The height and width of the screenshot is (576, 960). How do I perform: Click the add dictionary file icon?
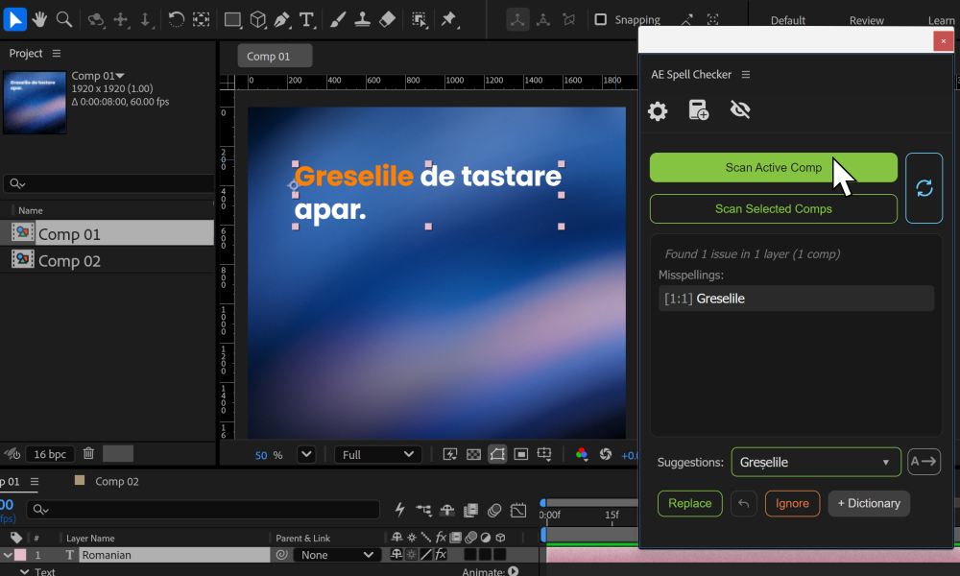point(699,110)
